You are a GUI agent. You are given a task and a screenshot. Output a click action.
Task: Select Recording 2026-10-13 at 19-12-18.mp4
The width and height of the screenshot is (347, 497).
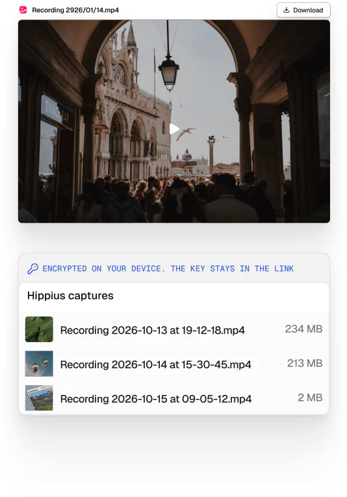(x=152, y=330)
